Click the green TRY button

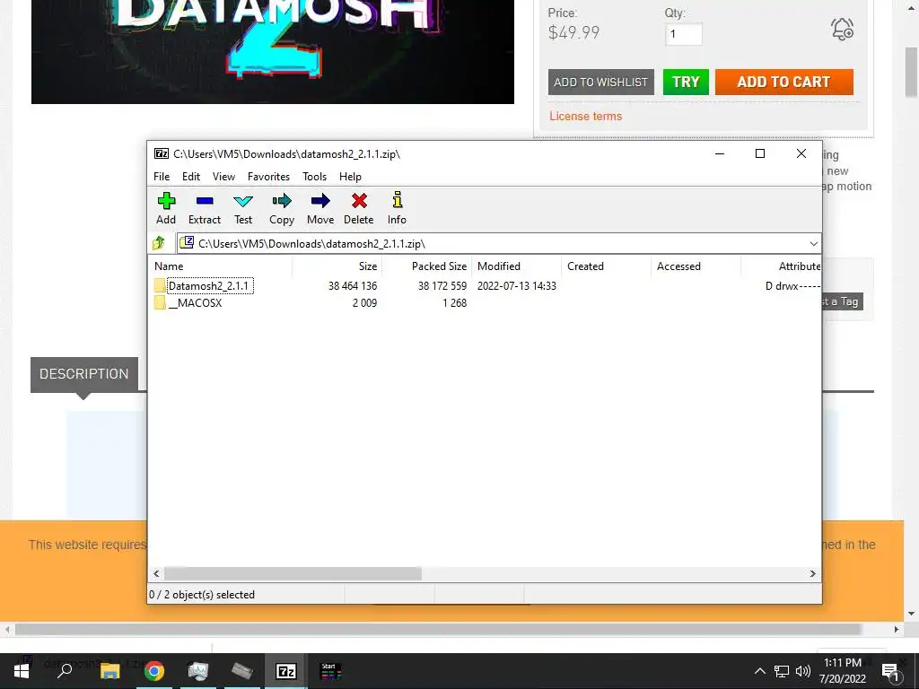tap(686, 82)
